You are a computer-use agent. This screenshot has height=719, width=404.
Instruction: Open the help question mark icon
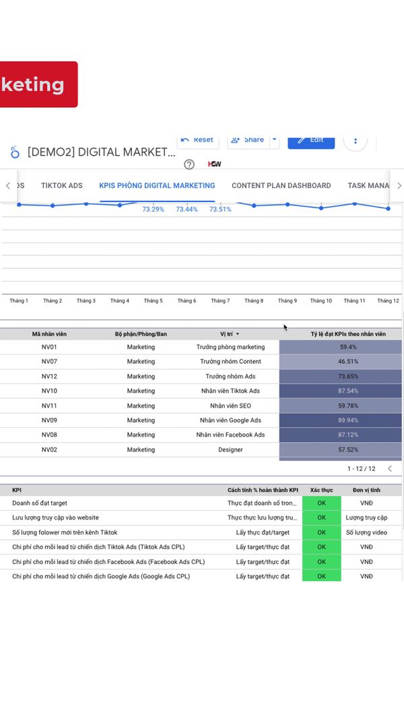[189, 164]
